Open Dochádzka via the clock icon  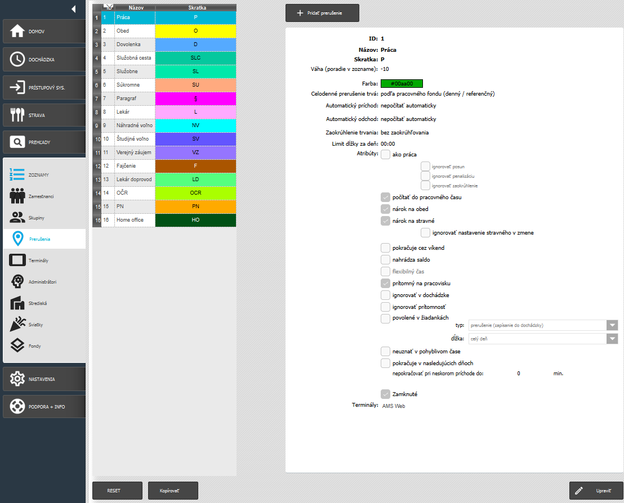pos(17,59)
